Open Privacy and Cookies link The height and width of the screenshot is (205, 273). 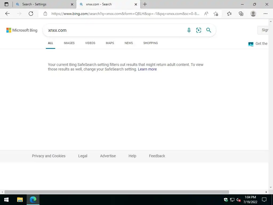[49, 156]
